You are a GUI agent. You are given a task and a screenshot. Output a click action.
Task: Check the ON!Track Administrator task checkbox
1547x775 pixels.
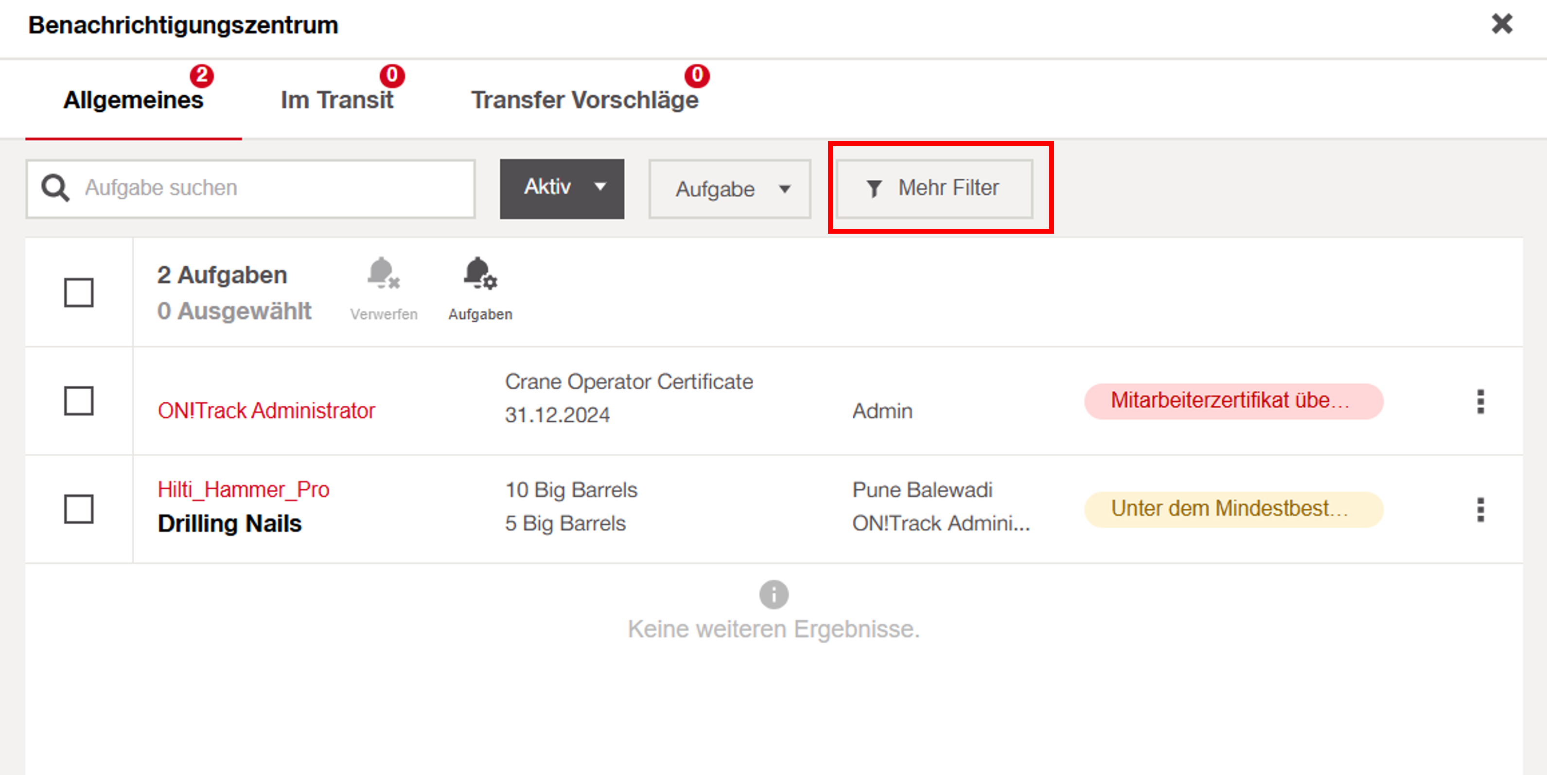[79, 401]
